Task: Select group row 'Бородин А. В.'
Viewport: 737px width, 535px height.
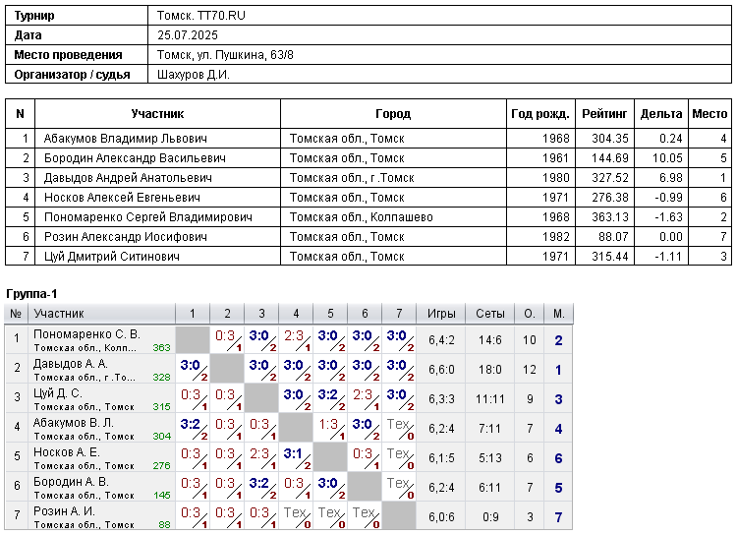Action: (289, 488)
